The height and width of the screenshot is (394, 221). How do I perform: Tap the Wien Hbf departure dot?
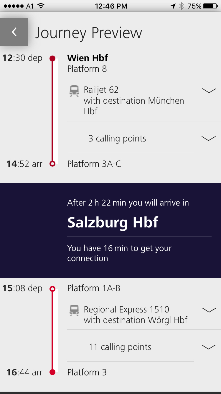tap(52, 58)
